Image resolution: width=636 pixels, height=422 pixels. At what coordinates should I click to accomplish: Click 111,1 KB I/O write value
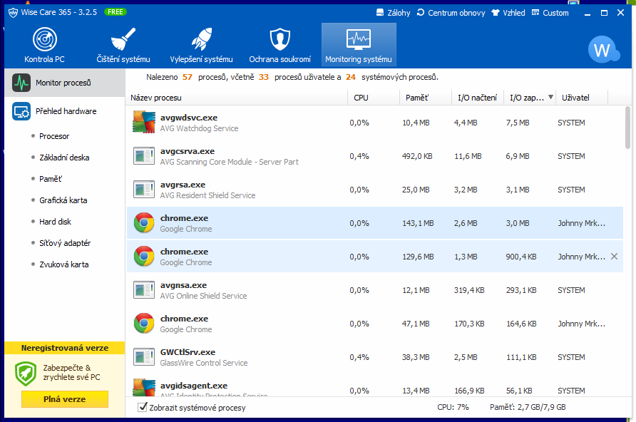click(x=521, y=358)
